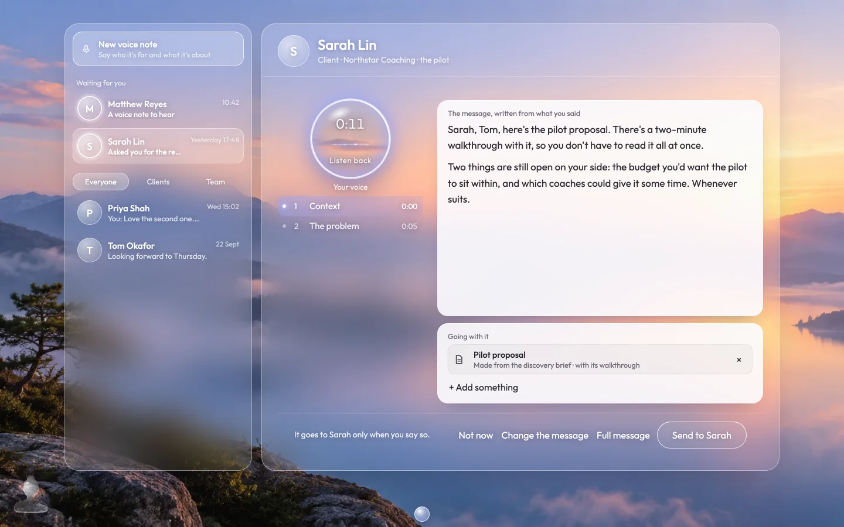Jump to The problem section at 0:05
Screen dimensions: 844x527
coord(350,226)
